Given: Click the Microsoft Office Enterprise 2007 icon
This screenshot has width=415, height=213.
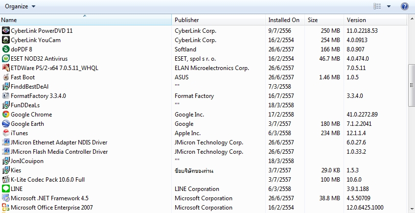Looking at the screenshot, I should tap(5, 208).
